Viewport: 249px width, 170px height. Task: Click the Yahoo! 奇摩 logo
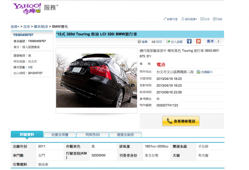pyautogui.click(x=27, y=9)
